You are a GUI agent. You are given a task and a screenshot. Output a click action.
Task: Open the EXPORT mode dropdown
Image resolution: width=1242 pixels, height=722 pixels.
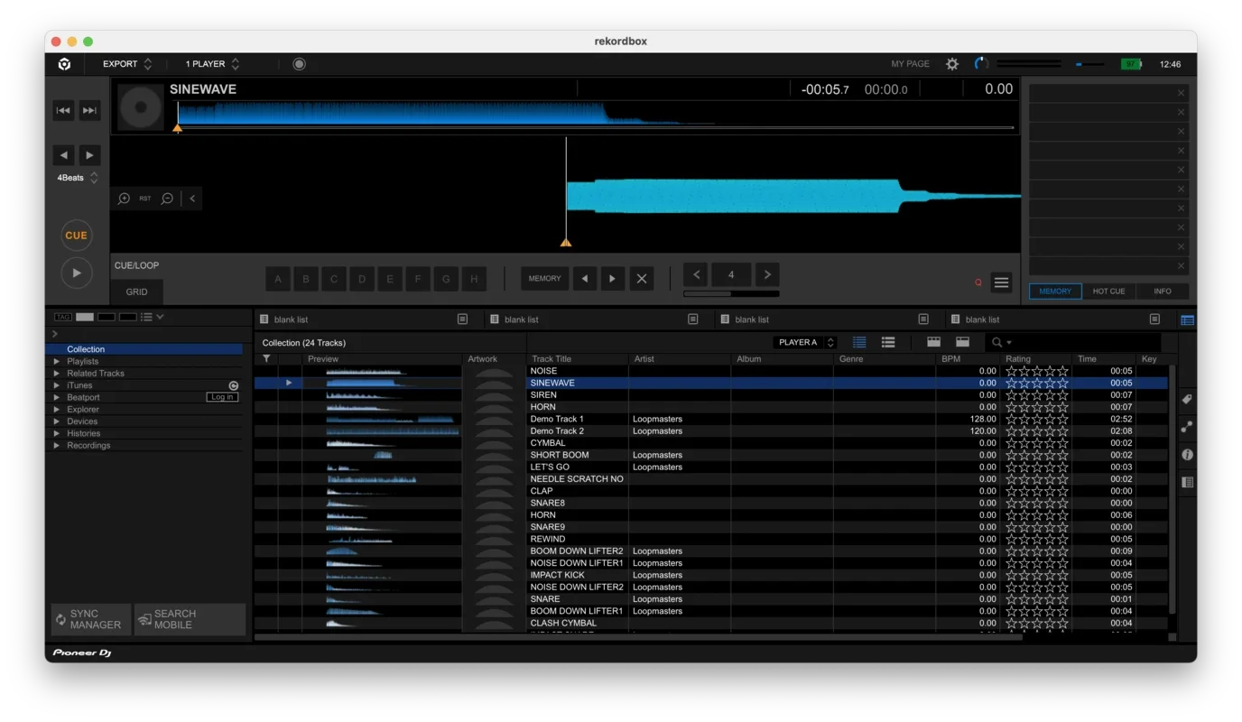click(x=126, y=64)
